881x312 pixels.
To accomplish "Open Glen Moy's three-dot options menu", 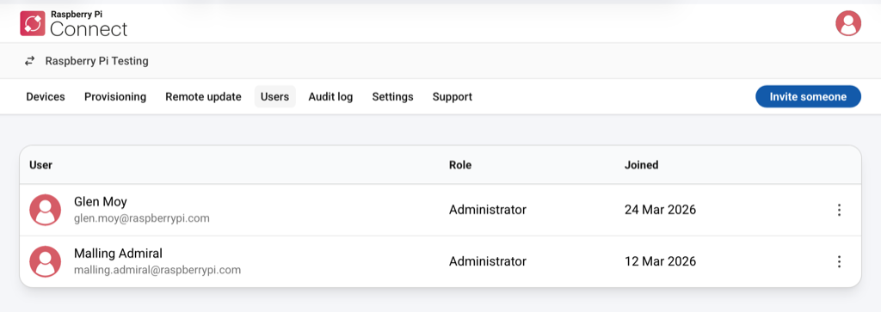I will click(x=839, y=210).
